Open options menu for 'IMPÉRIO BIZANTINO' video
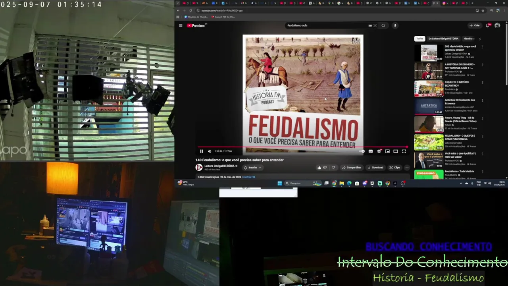The width and height of the screenshot is (508, 286). [483, 83]
